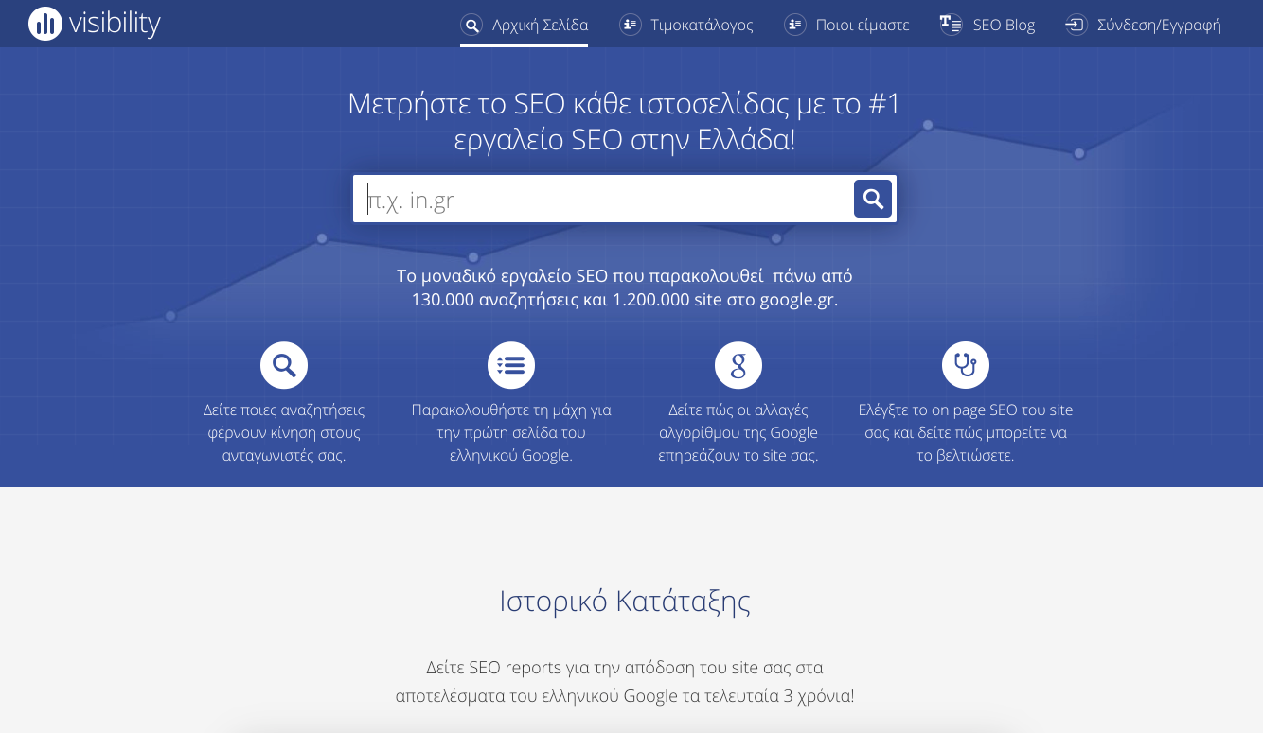Viewport: 1263px width, 733px height.
Task: Click text Δείτε πώς οι αλλαγές αλγορίθμου
Action: pos(738,432)
